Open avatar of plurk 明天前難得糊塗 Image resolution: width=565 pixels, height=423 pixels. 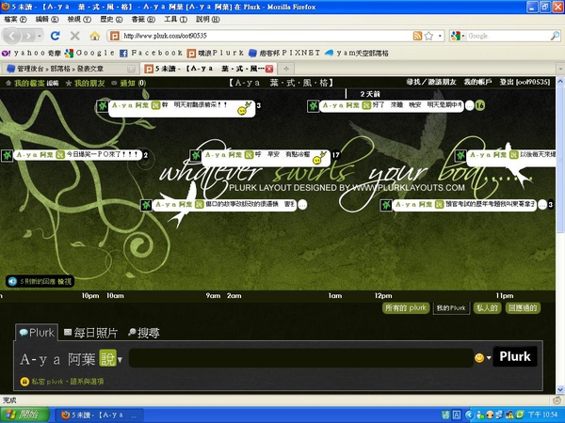pos(103,105)
